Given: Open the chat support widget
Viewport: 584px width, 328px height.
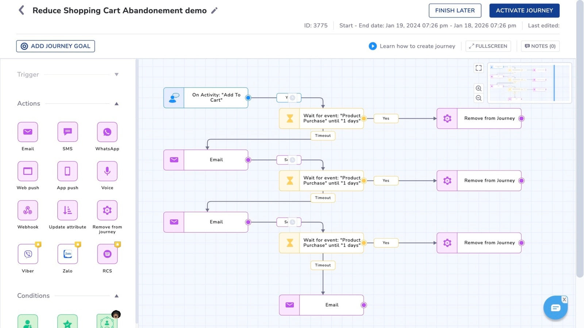Looking at the screenshot, I should pos(555,307).
